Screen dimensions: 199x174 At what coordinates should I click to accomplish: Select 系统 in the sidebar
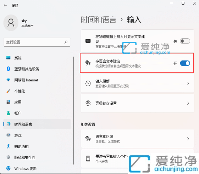[x=37, y=58]
